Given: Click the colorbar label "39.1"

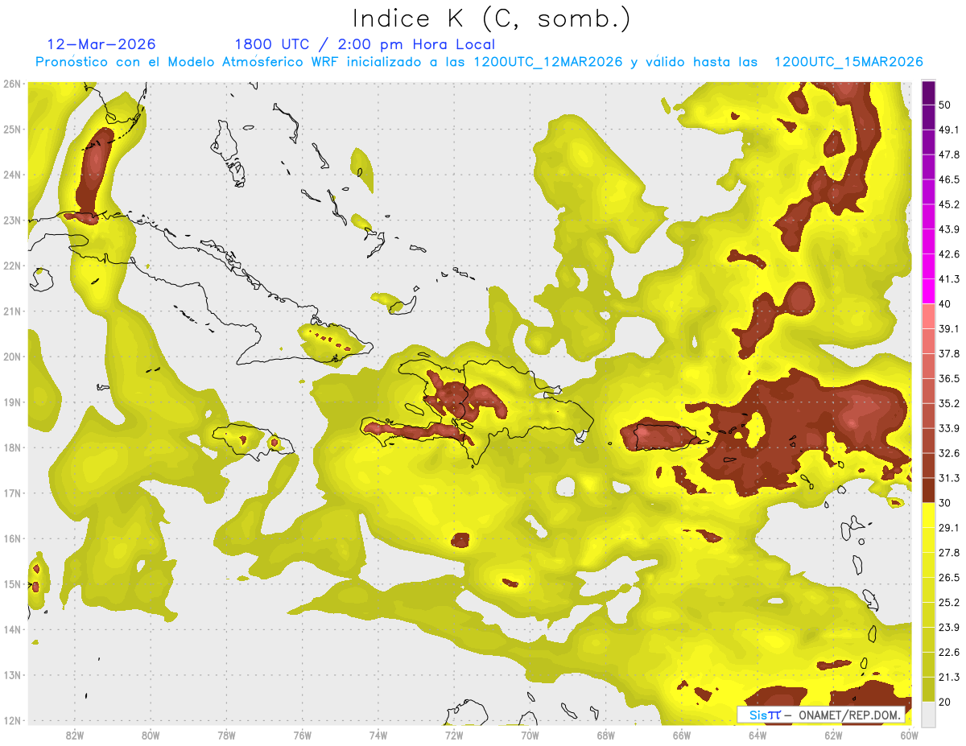Looking at the screenshot, I should pyautogui.click(x=948, y=329).
